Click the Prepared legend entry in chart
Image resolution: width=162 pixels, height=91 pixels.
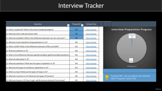[x=131, y=66]
